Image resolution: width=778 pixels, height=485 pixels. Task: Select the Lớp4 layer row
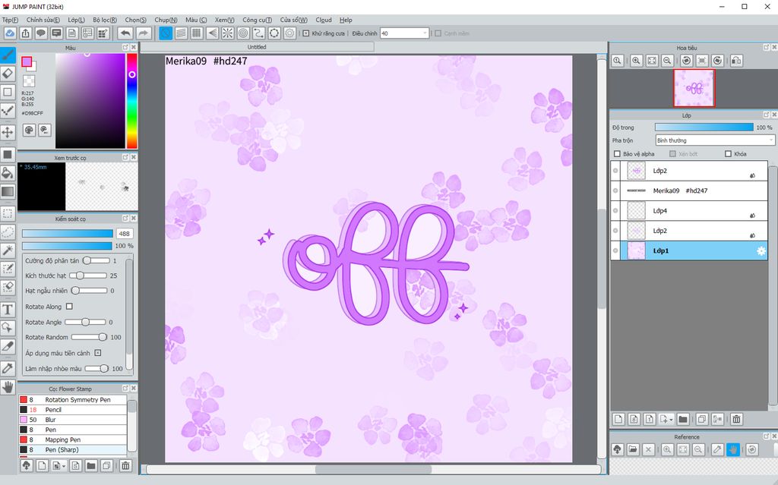tap(688, 211)
